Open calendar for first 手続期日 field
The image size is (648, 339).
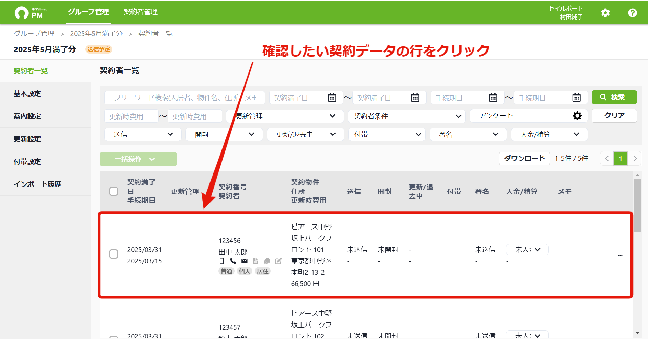(493, 98)
